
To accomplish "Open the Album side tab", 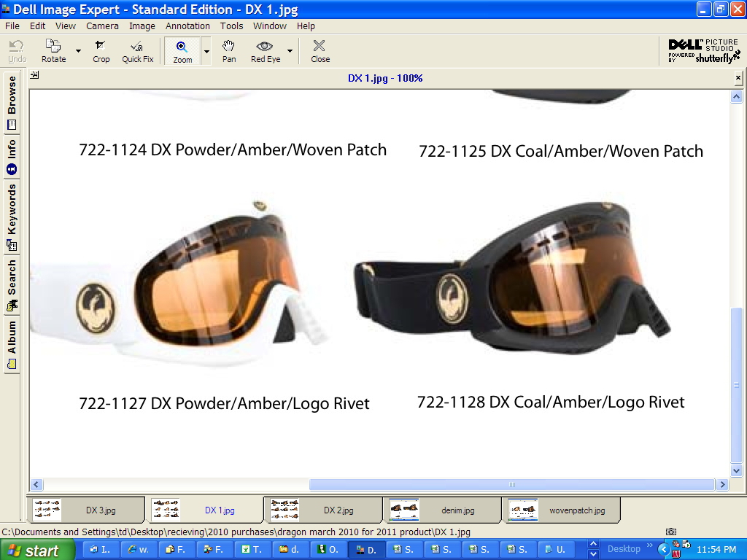I will [12, 344].
